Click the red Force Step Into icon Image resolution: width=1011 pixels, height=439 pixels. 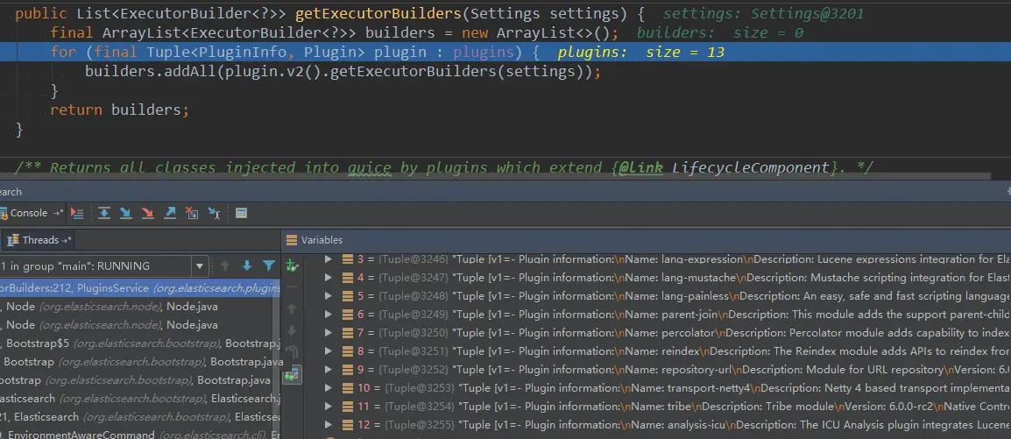coord(148,213)
